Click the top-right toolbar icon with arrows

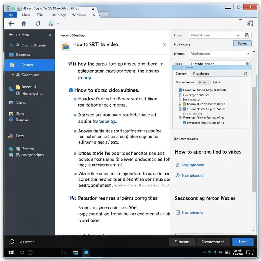pos(250,23)
